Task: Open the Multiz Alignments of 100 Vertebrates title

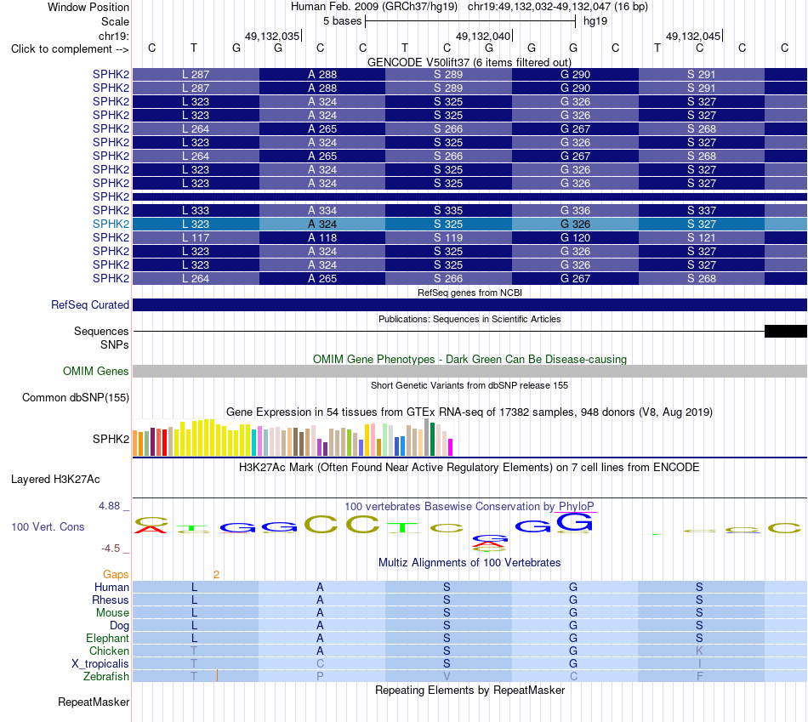Action: click(469, 563)
